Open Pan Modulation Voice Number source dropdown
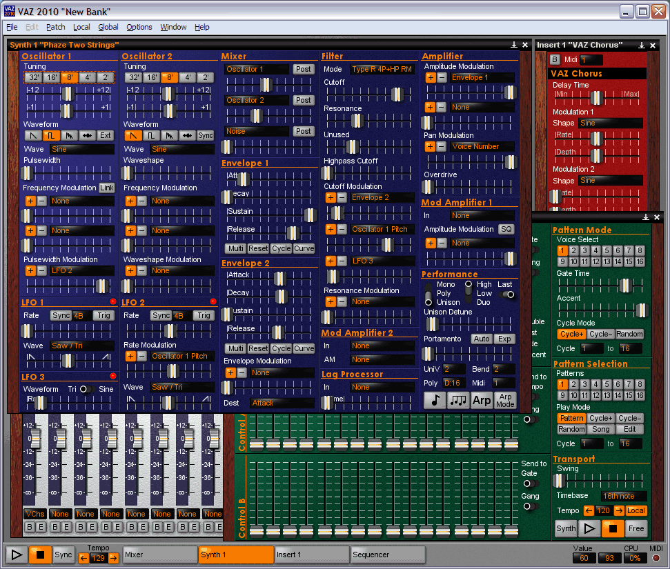 [x=482, y=146]
